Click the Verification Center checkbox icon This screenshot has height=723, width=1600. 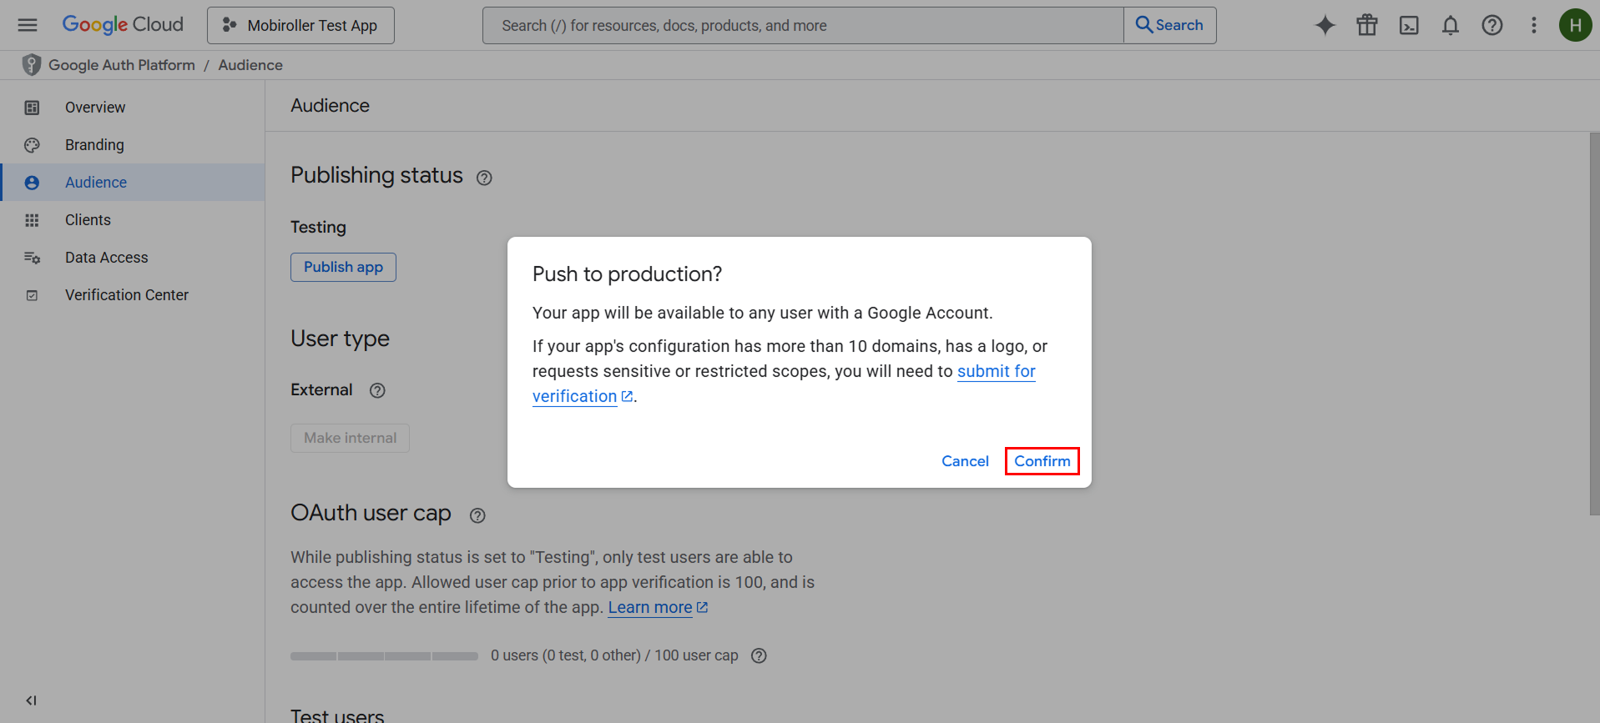pos(32,295)
